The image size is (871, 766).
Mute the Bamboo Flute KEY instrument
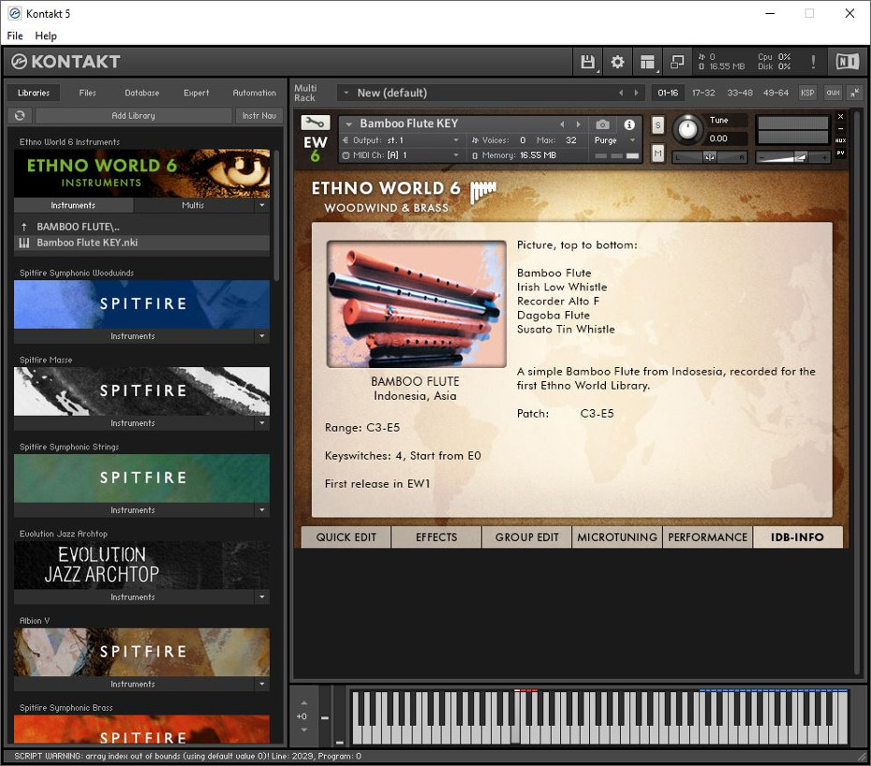click(x=657, y=153)
